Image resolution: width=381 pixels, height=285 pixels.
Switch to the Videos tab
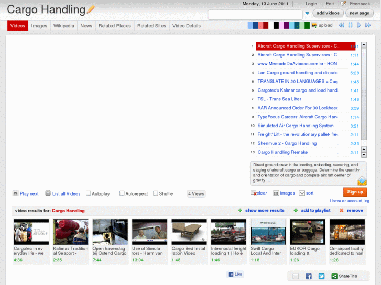(17, 26)
